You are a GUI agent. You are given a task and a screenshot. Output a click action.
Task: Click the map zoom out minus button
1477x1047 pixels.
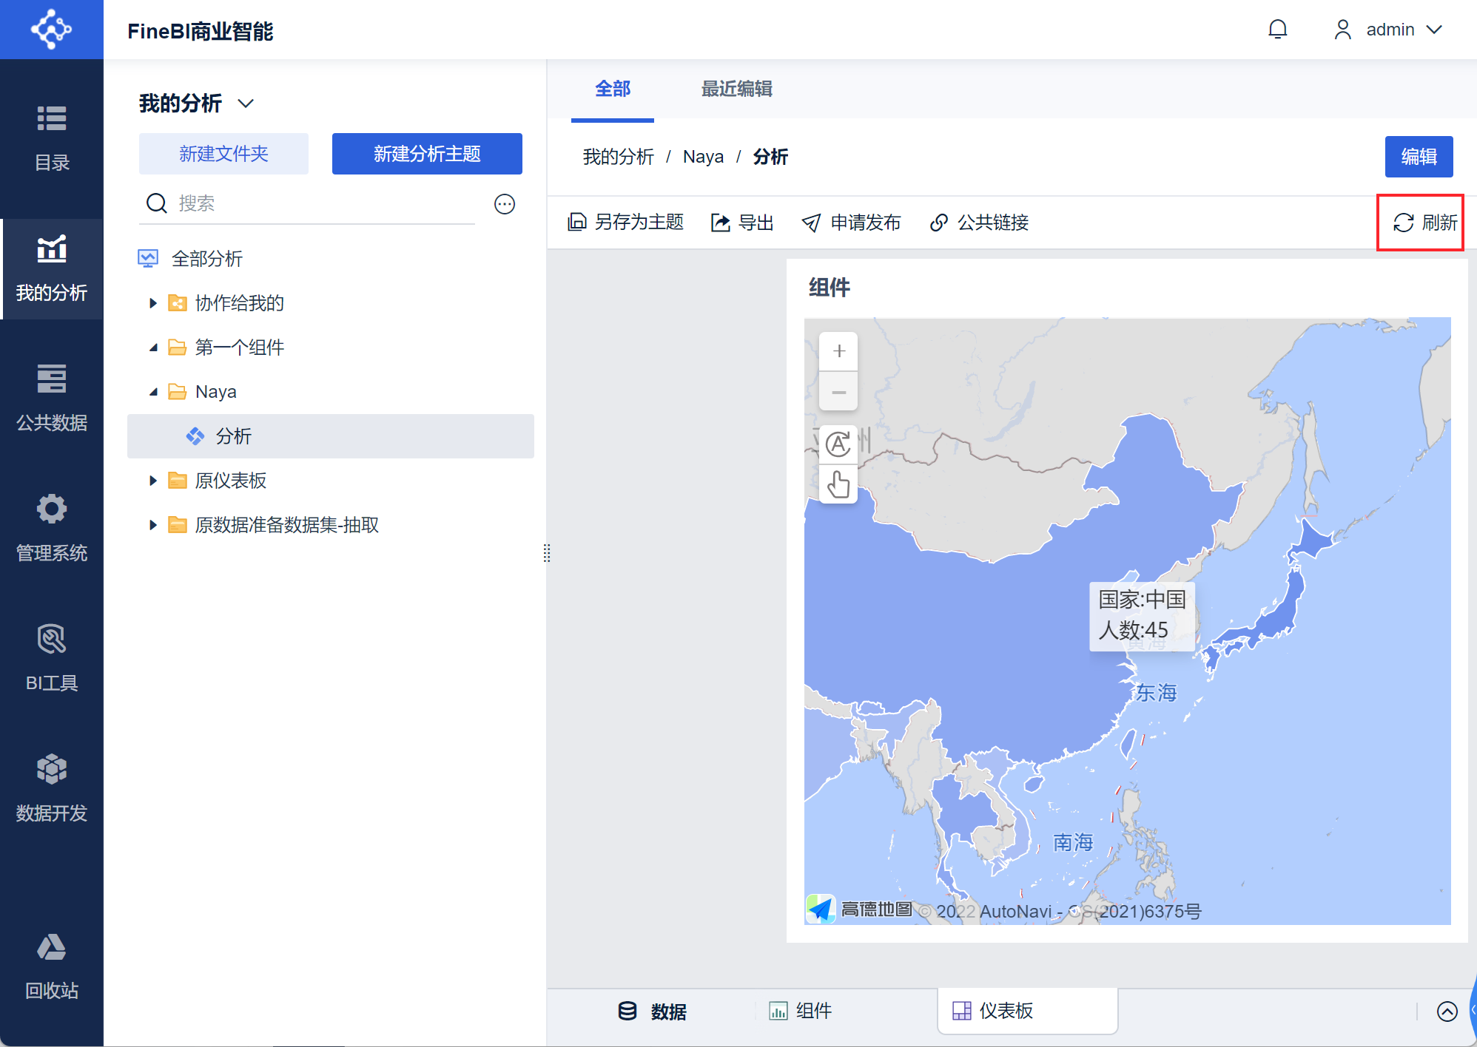[838, 392]
